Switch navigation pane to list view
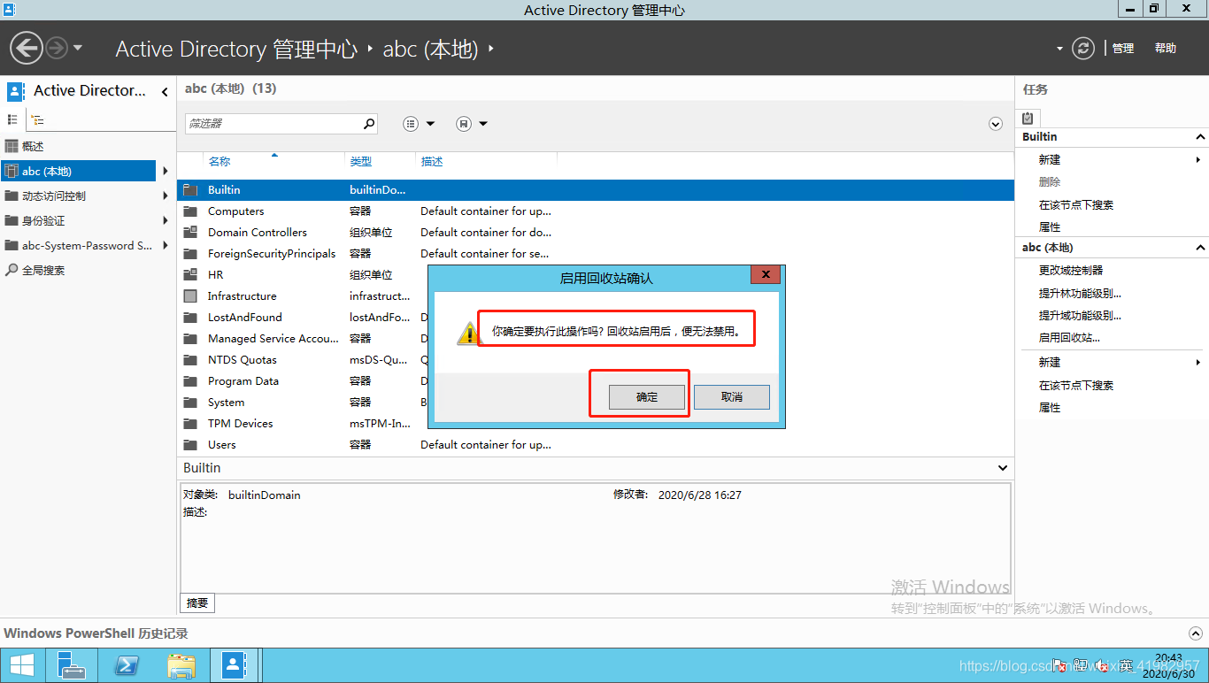Screen dimensions: 1209x683 [x=12, y=119]
